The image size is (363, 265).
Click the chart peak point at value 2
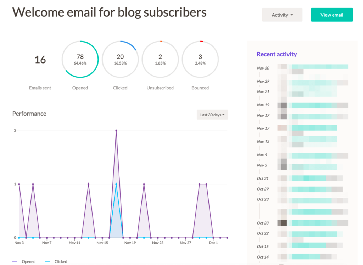coord(116,131)
